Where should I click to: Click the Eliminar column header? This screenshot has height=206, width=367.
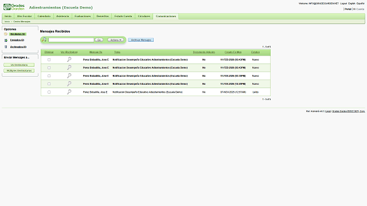click(49, 52)
